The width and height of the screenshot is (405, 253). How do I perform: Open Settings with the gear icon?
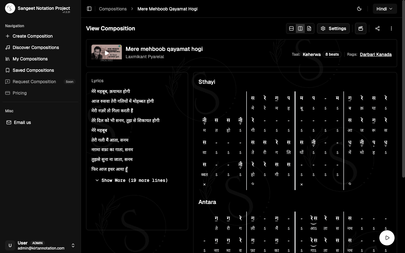pos(333,28)
